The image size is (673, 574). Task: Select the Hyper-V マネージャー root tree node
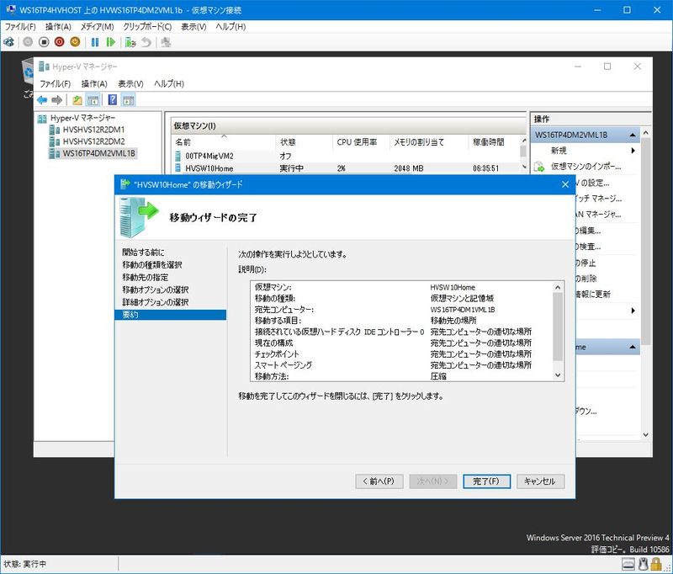click(x=82, y=118)
